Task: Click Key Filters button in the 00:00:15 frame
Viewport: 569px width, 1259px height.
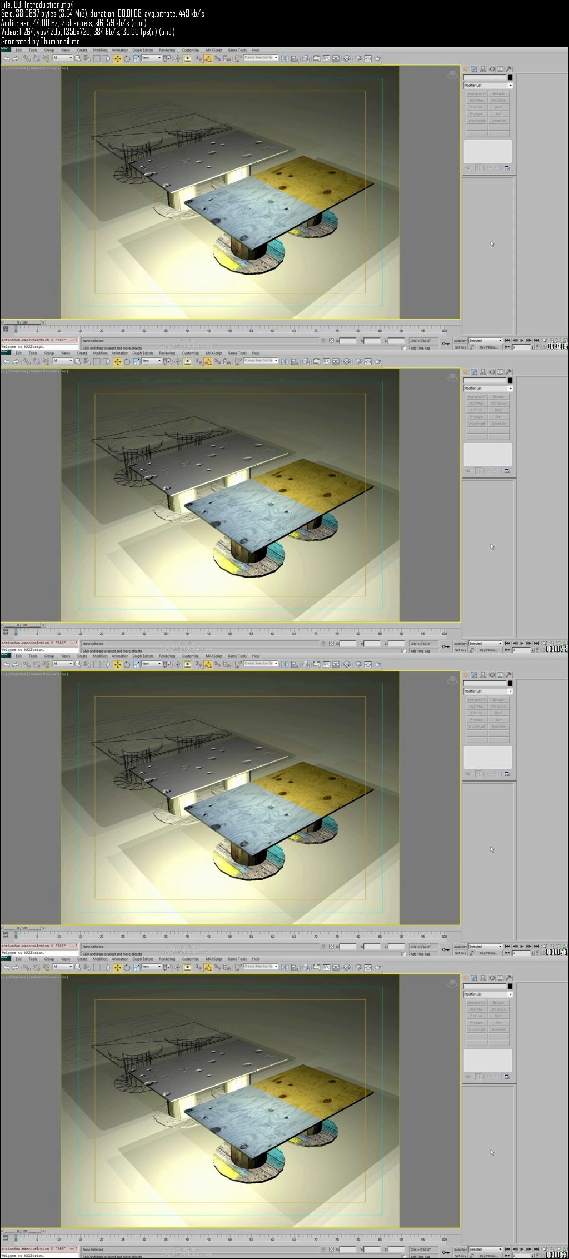Action: tap(489, 347)
